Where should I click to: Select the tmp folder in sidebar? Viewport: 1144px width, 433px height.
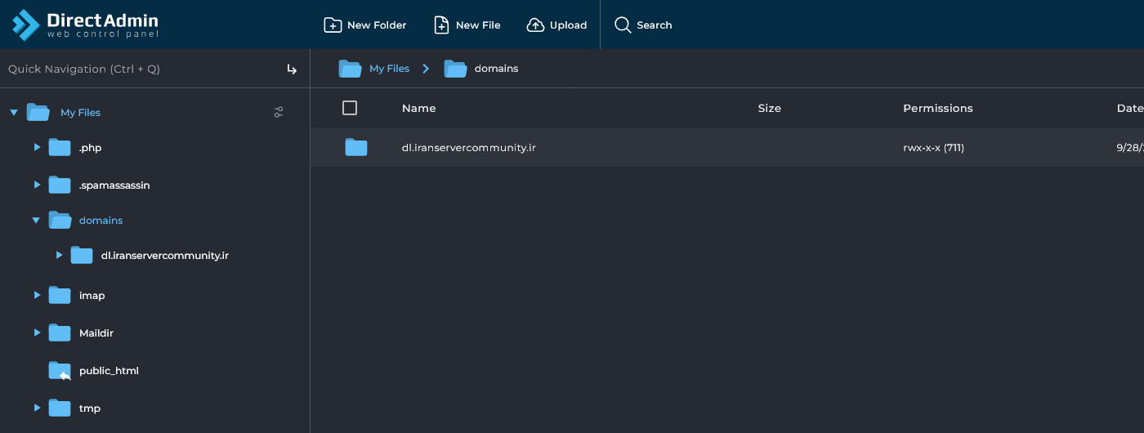pos(90,408)
